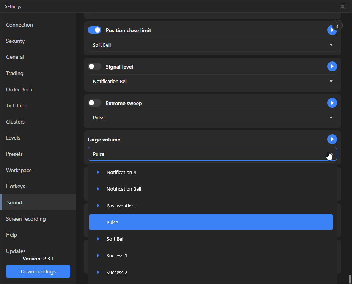Open Screen recording settings
Viewport: 352px width, 284px height.
(38, 219)
